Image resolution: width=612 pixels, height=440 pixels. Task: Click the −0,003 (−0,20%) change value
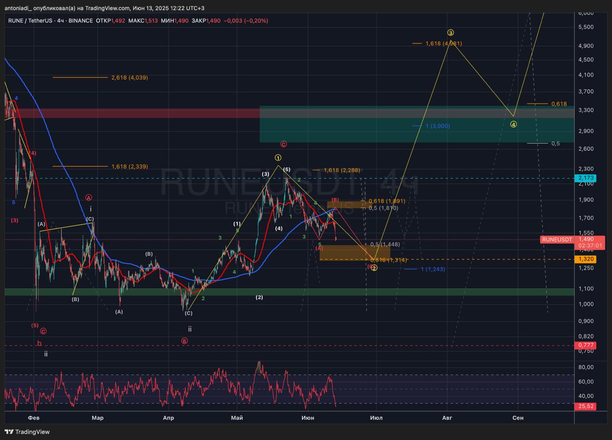(246, 21)
